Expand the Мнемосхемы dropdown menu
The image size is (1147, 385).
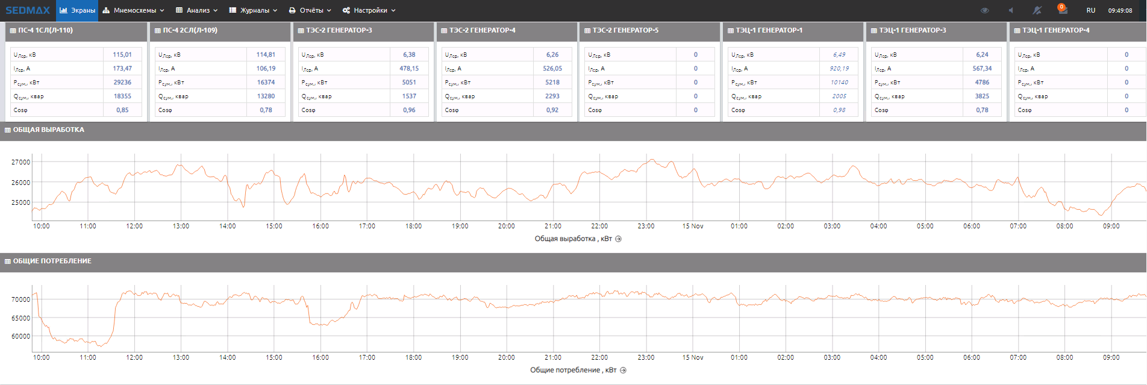(x=134, y=10)
